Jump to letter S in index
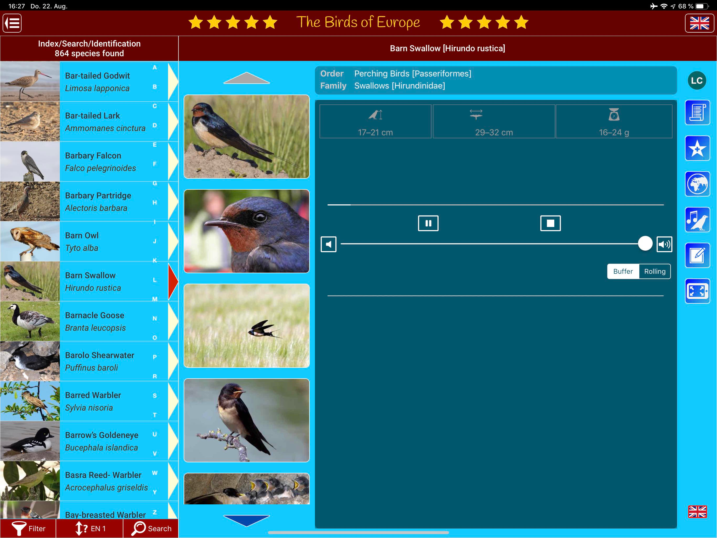The height and width of the screenshot is (538, 717). 155,396
